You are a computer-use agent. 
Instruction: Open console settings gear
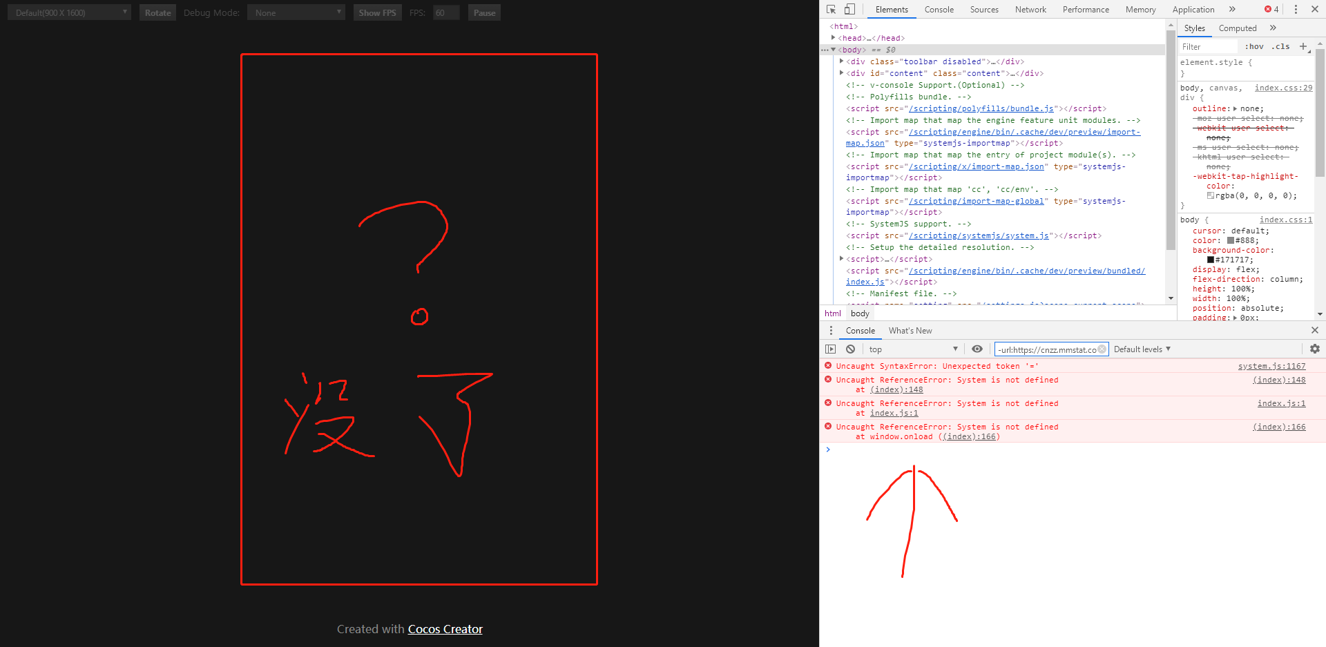(1315, 349)
